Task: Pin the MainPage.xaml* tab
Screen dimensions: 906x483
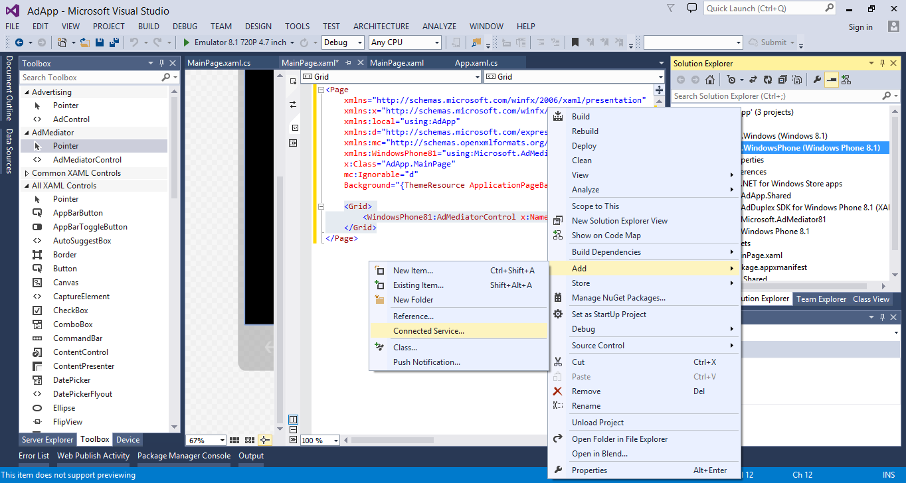Action: 348,63
